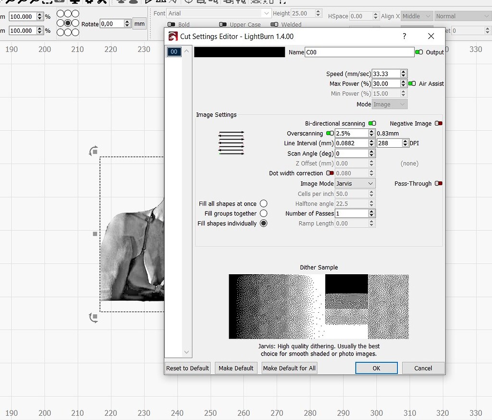Click the left-middle resize handle of the image

point(95,234)
